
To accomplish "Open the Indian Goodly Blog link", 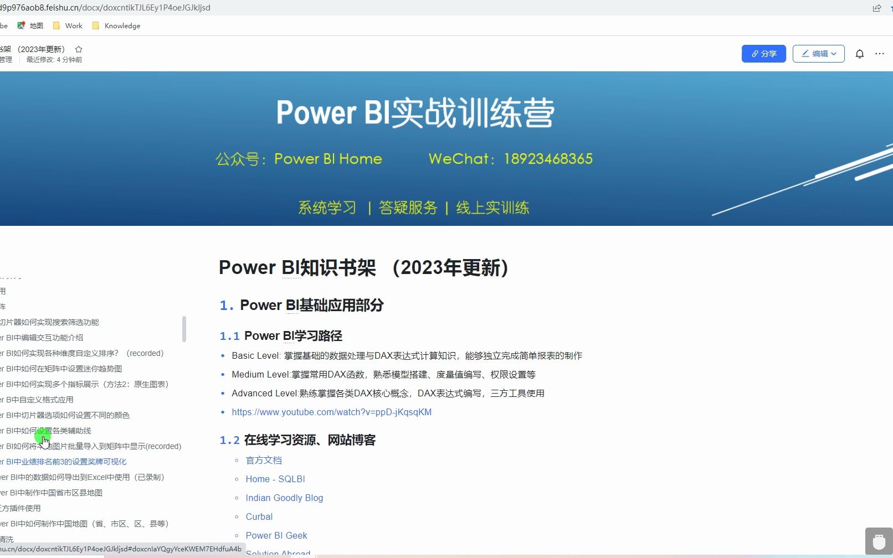I will click(284, 498).
